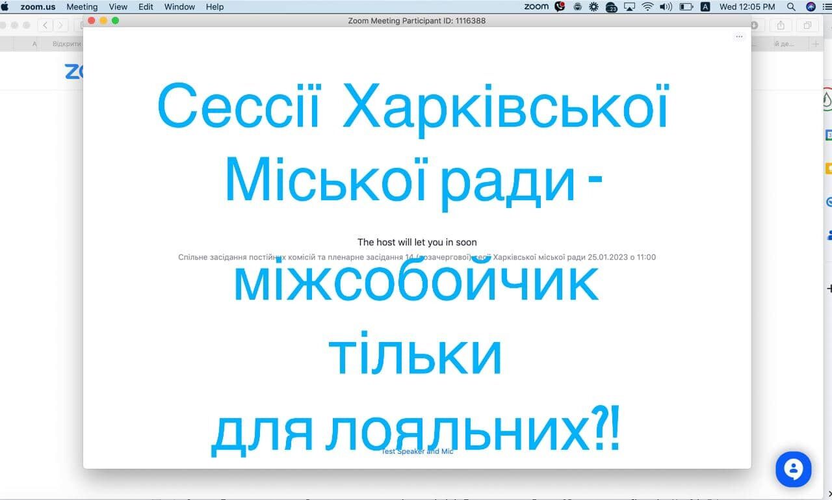Close the Zoom meeting window with red button
Viewport: 832px width, 500px height.
[92, 21]
